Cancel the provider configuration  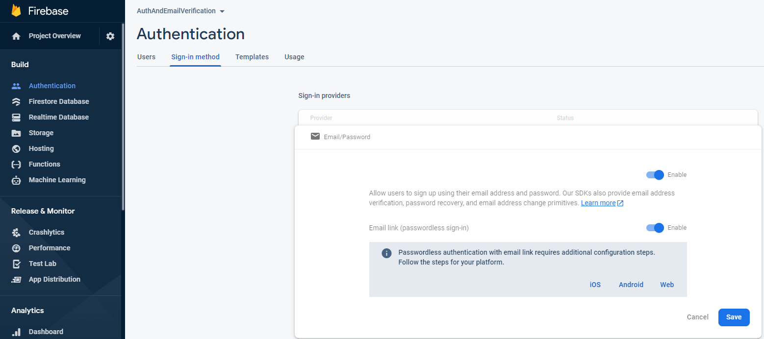tap(697, 317)
